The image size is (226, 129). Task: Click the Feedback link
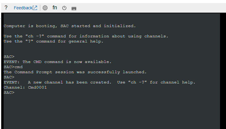click(23, 8)
